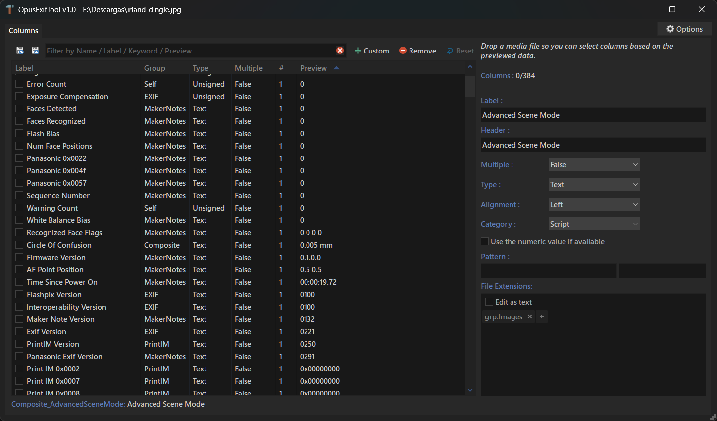This screenshot has width=717, height=421.
Task: Click the OpusExifTool hammer app icon
Action: tap(9, 9)
